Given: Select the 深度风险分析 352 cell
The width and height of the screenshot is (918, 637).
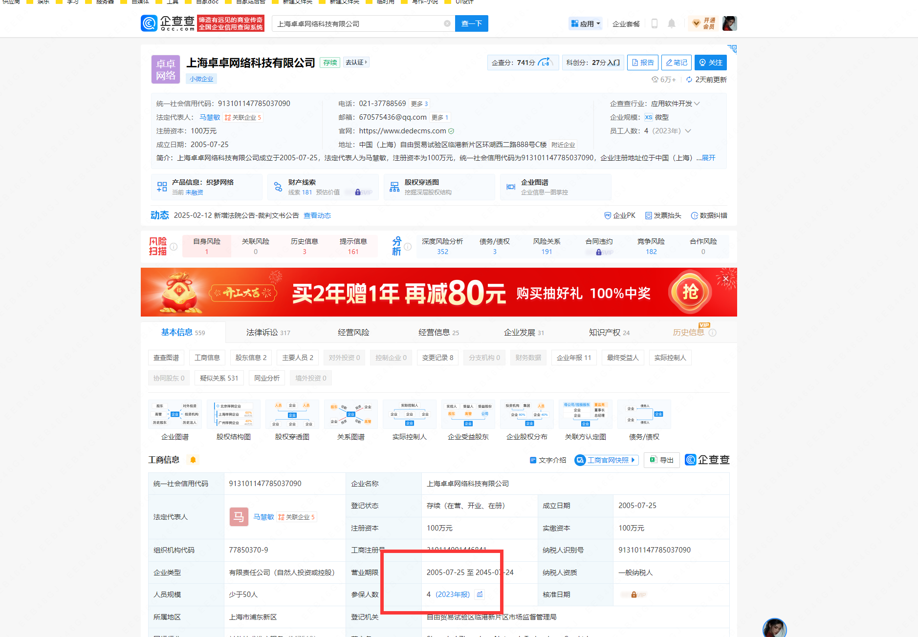Looking at the screenshot, I should coord(442,246).
